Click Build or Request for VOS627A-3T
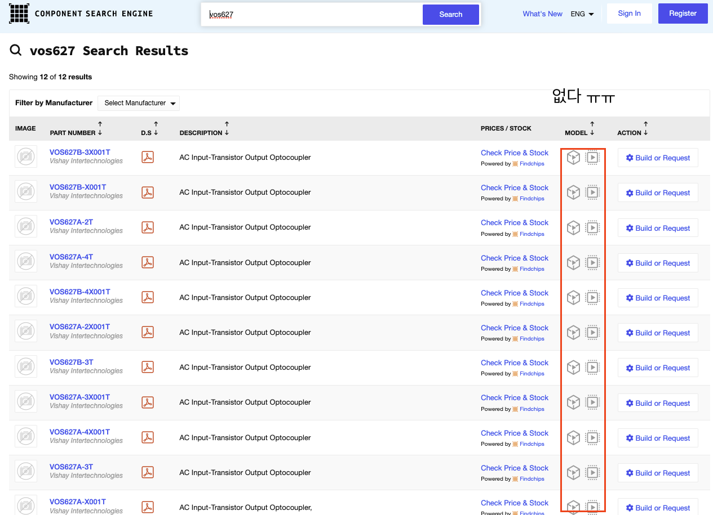713x515 pixels. click(x=658, y=473)
